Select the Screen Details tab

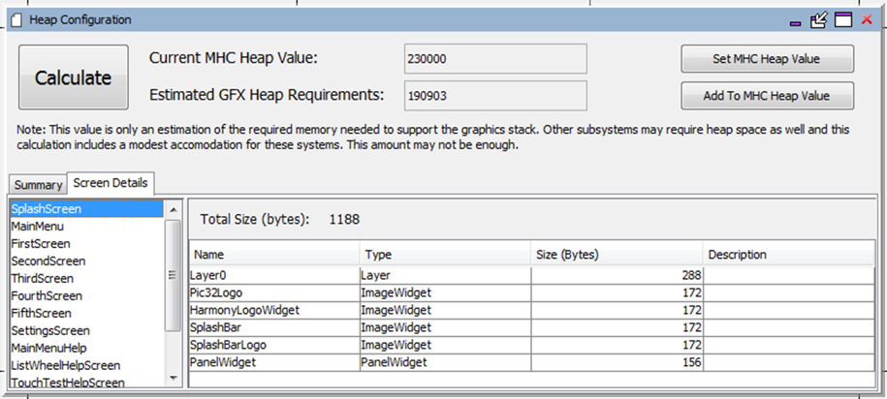coord(111,182)
